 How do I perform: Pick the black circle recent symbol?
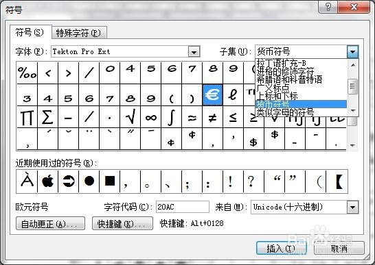pyautogui.click(x=89, y=181)
